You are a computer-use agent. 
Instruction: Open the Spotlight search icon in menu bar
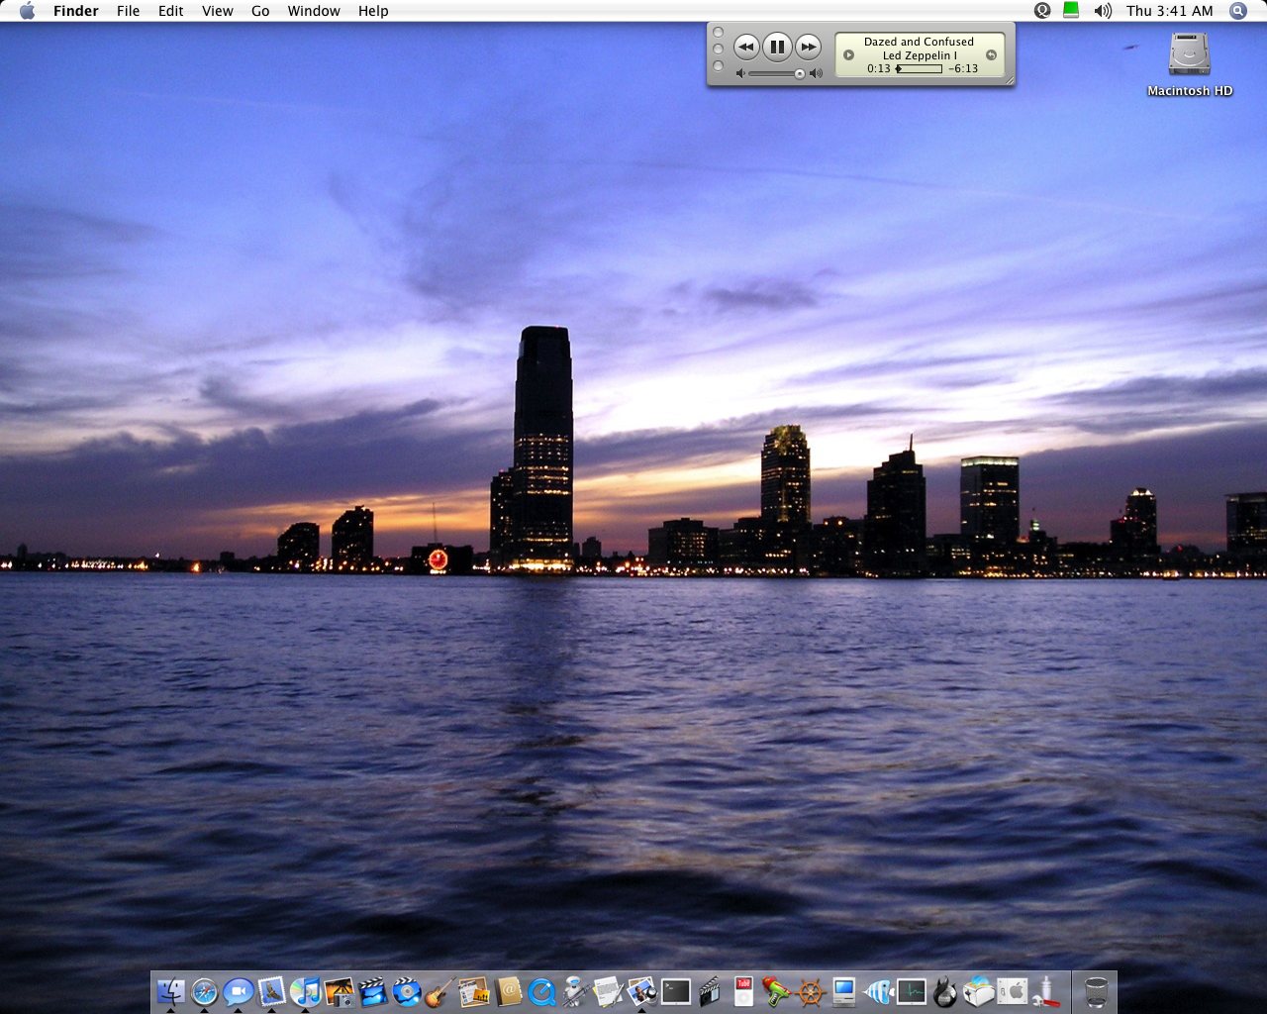(x=1238, y=11)
